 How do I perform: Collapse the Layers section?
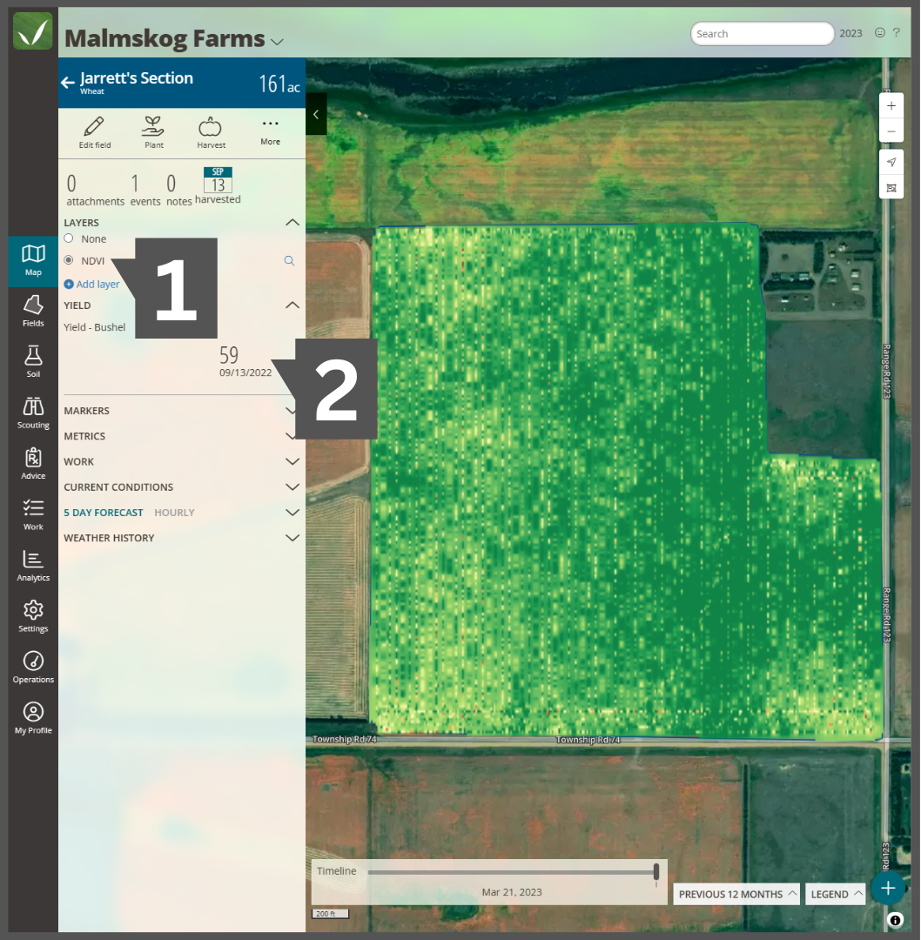(x=292, y=223)
